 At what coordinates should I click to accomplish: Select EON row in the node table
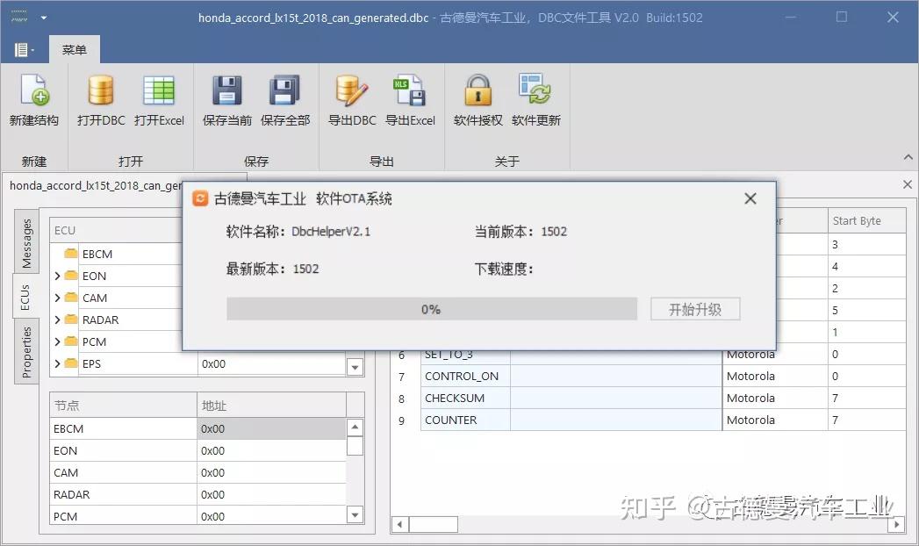(x=197, y=450)
